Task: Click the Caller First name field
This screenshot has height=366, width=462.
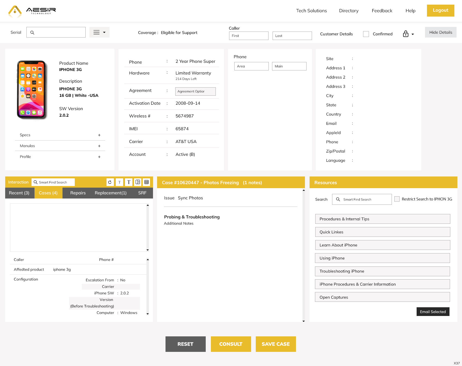Action: pos(249,36)
